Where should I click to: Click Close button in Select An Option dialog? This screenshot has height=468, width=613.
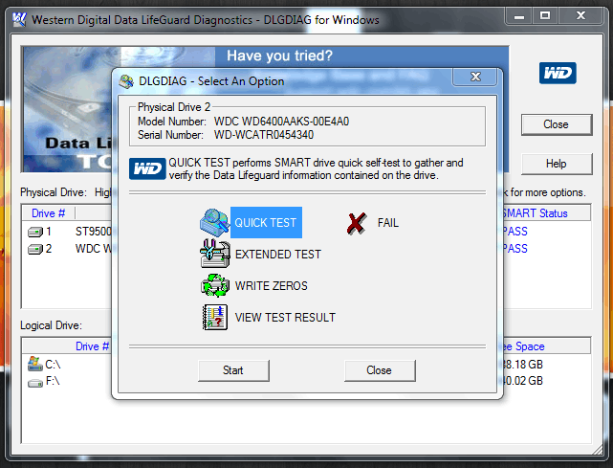coord(380,370)
